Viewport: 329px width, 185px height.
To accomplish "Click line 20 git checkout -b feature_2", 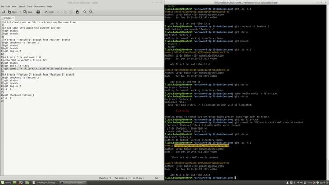I will point(22,78).
